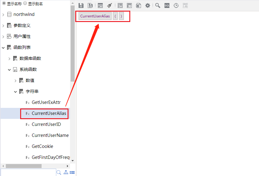Select the CurrentUserName function

click(x=50, y=135)
